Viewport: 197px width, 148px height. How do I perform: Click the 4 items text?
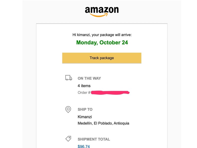(84, 86)
